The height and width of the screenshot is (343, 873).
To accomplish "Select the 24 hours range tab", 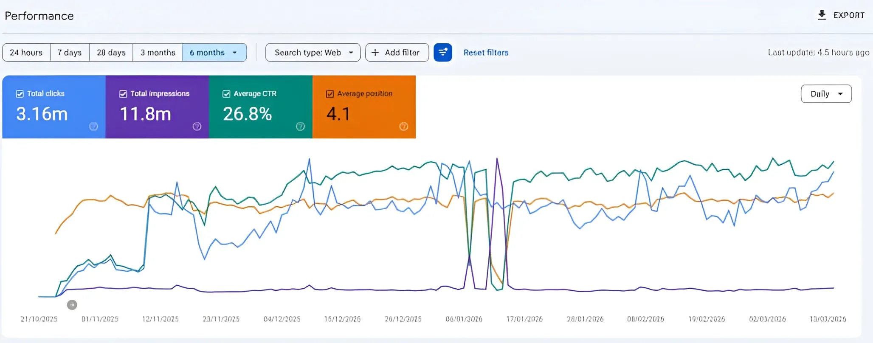I will pos(26,53).
